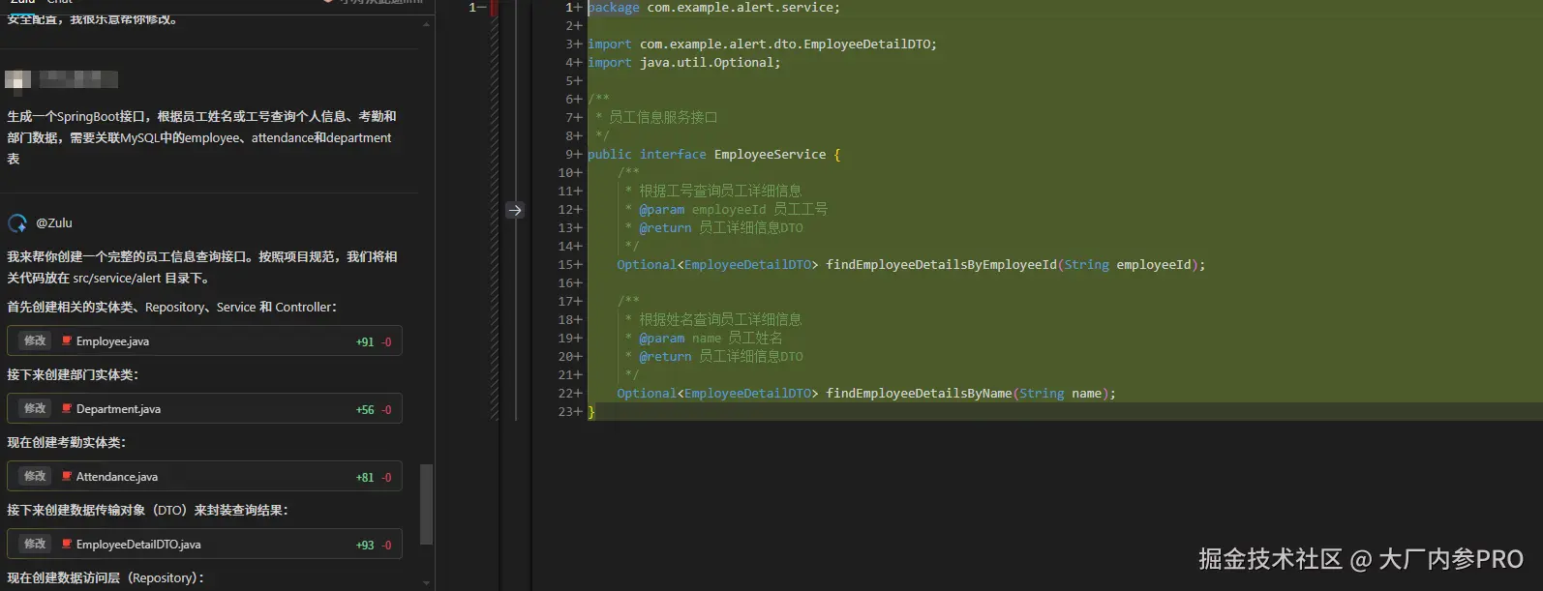Click the +91 line count on Employee.java
This screenshot has width=1543, height=591.
(365, 341)
